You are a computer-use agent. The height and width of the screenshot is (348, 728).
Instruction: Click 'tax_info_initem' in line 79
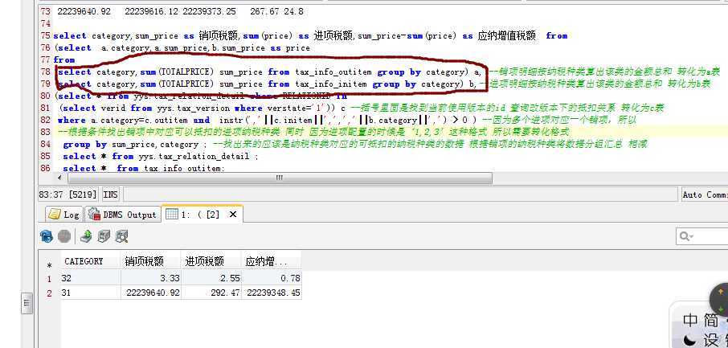click(x=331, y=84)
